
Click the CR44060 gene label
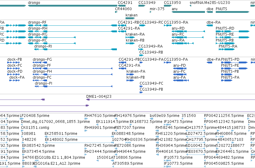click(x=123, y=9)
